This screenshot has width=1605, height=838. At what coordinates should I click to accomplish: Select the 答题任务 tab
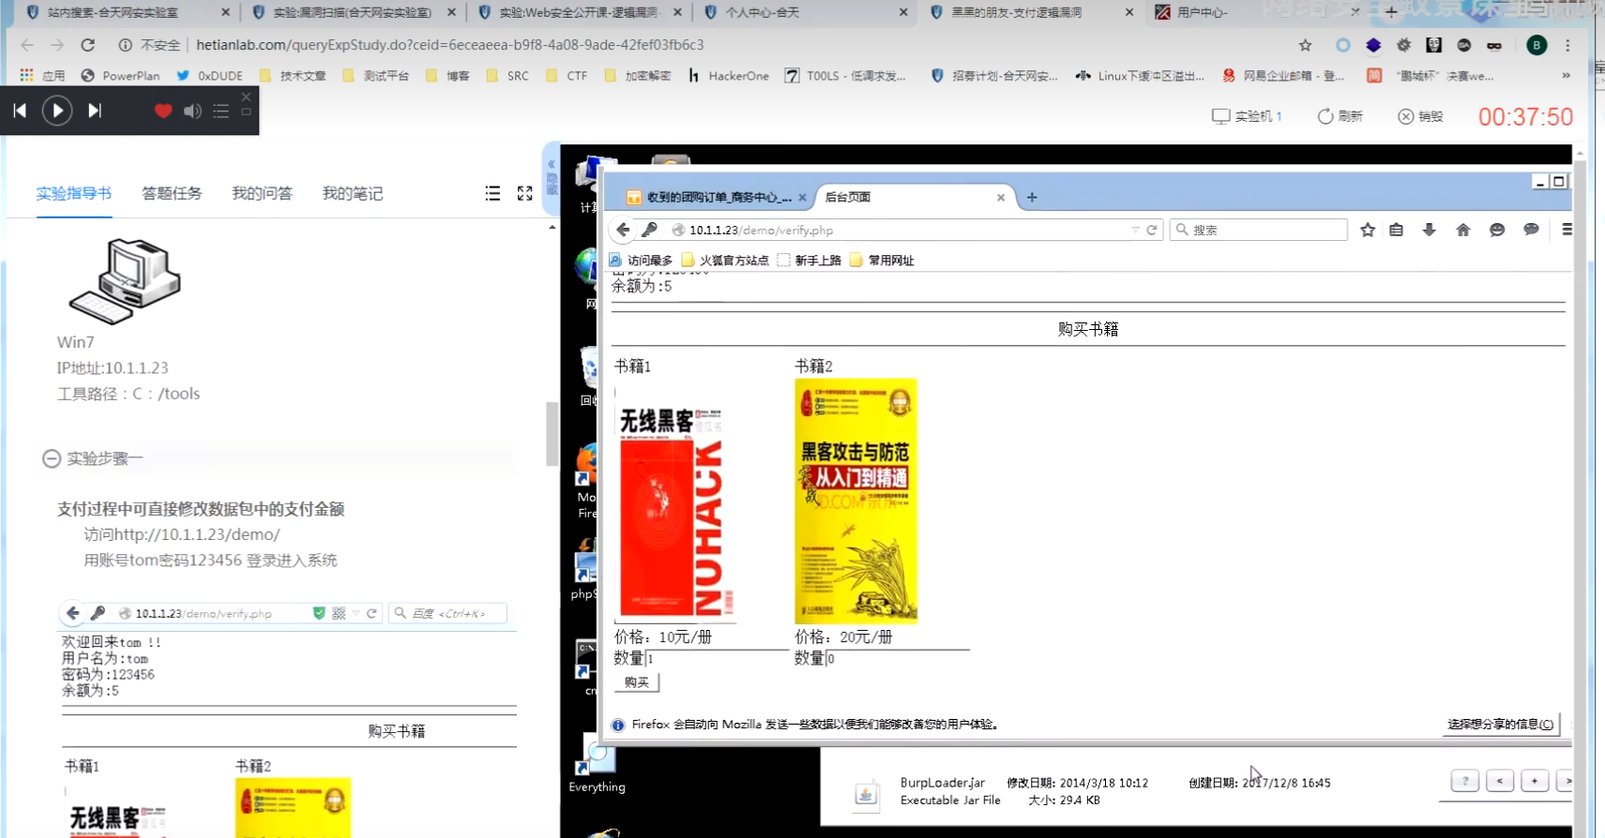[x=172, y=193]
